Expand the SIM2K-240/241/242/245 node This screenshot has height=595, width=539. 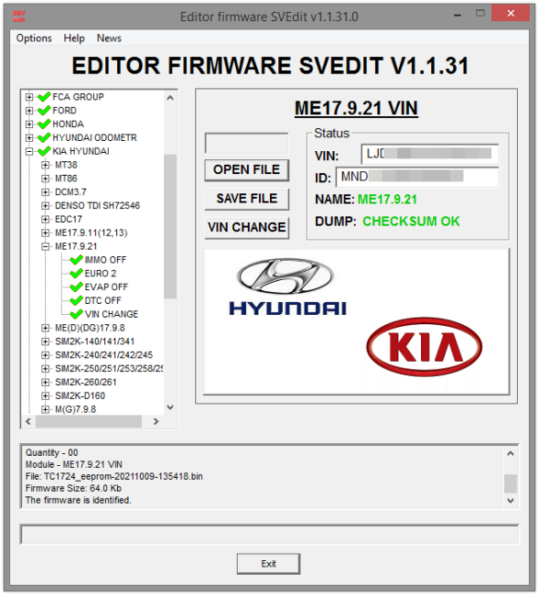pyautogui.click(x=45, y=355)
